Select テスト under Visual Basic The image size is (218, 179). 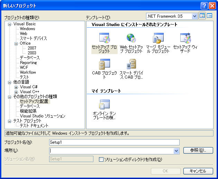pyautogui.click(x=25, y=77)
